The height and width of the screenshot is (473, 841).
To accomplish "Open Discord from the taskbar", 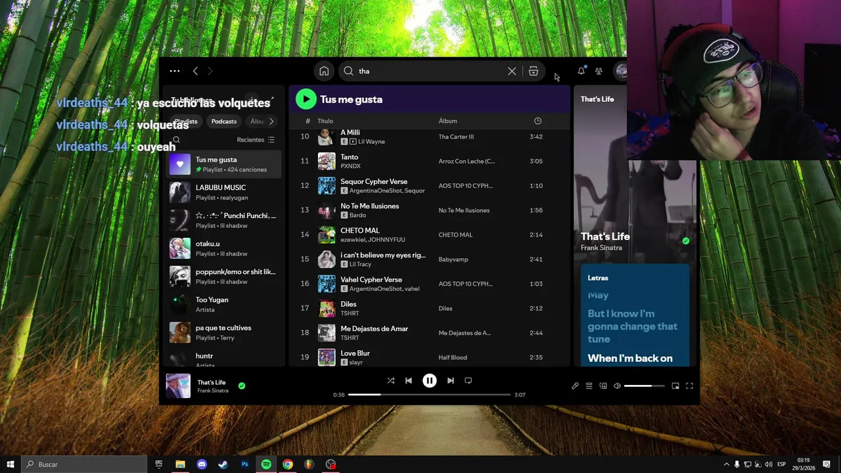I will click(202, 464).
